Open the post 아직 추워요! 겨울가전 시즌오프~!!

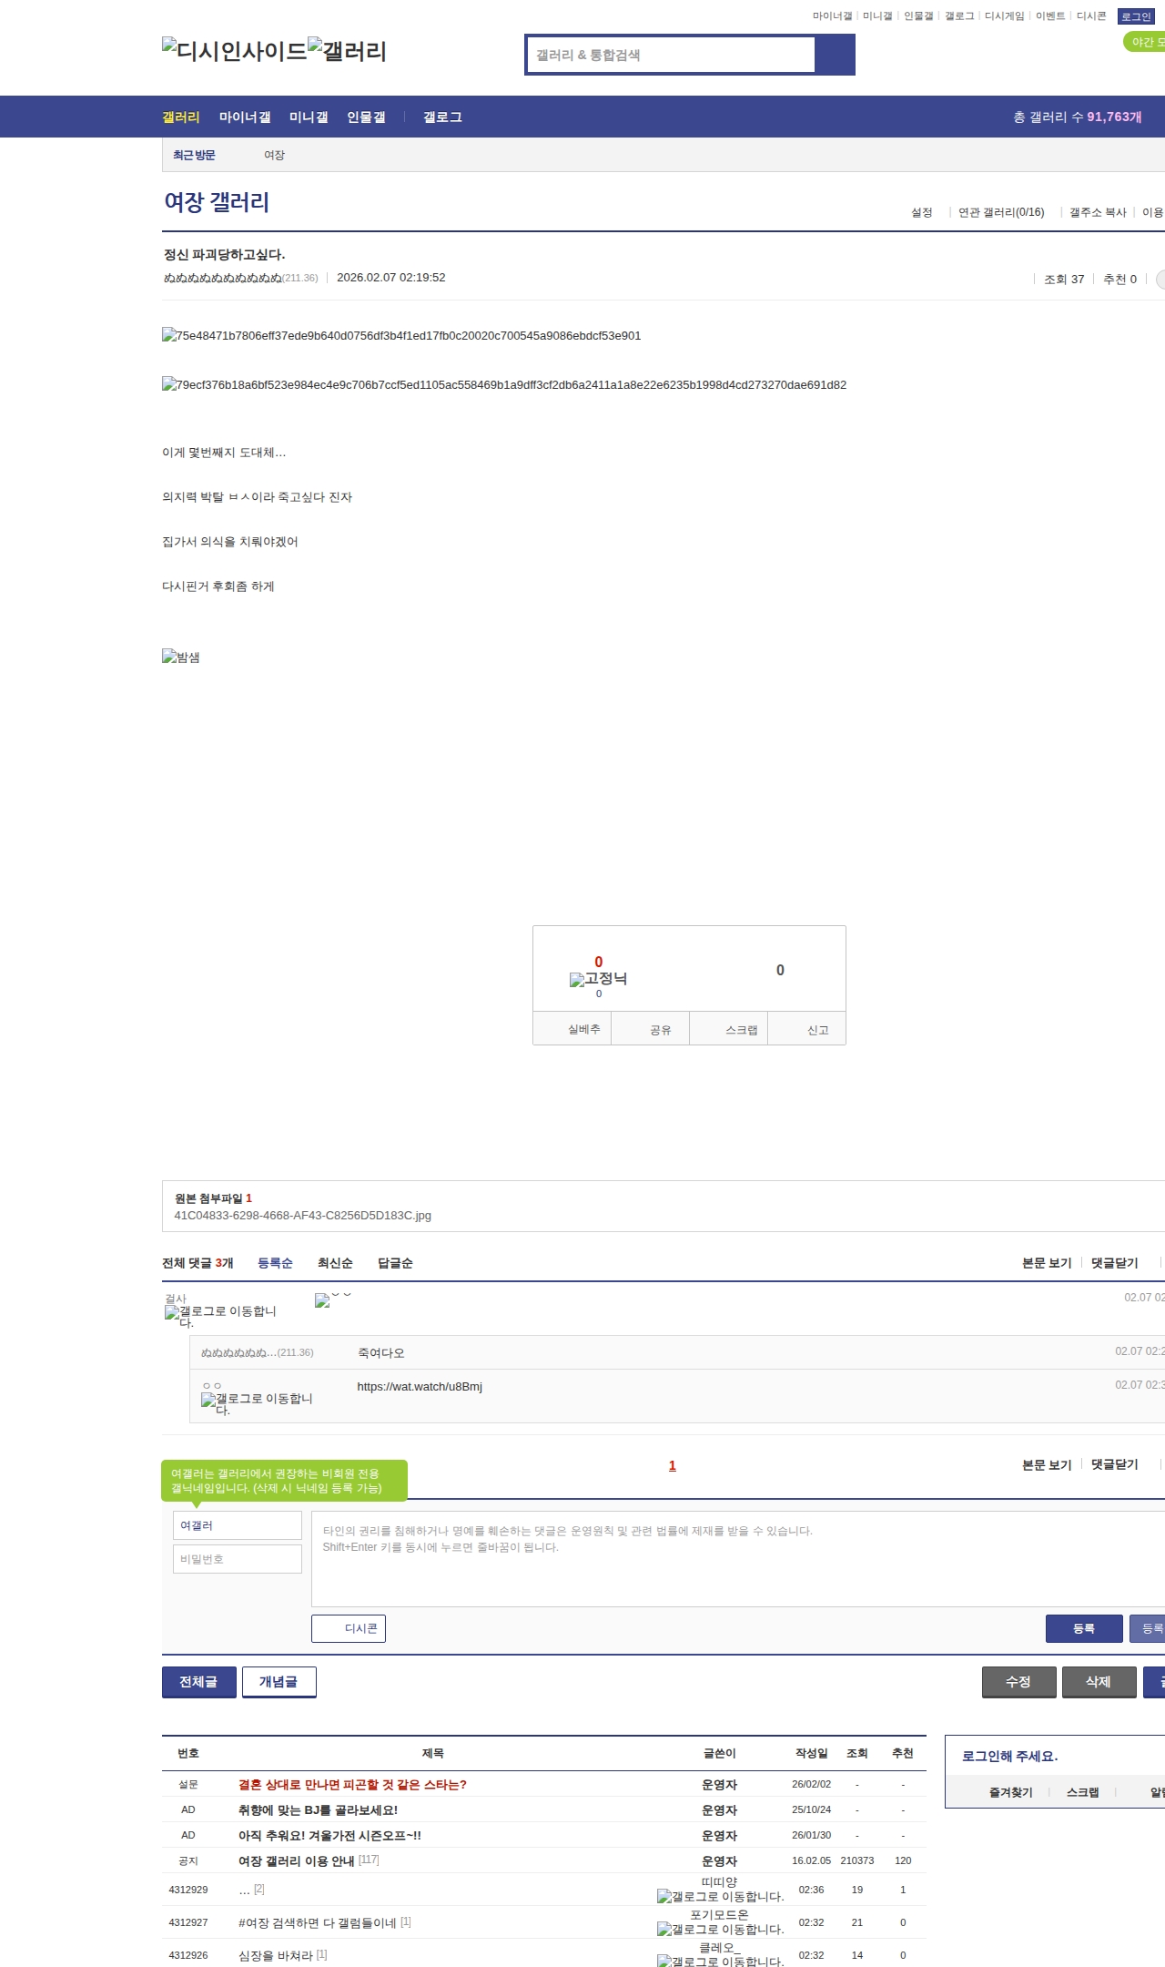329,1835
